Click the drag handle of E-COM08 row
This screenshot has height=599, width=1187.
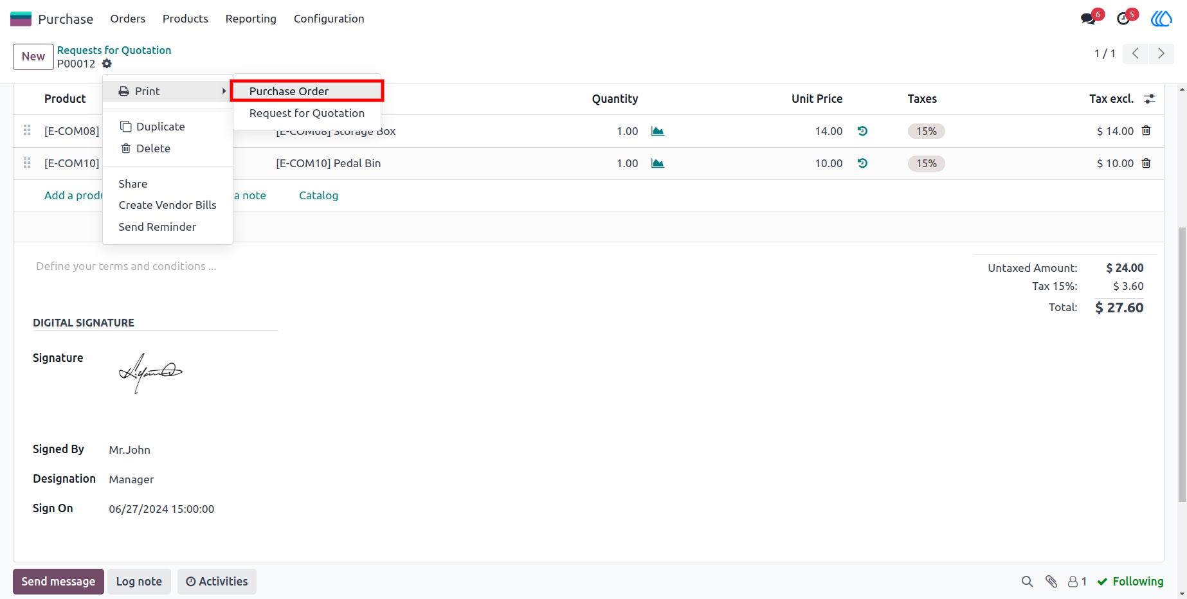click(27, 130)
